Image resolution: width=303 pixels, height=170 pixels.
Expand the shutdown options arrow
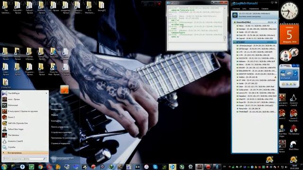tap(72, 159)
